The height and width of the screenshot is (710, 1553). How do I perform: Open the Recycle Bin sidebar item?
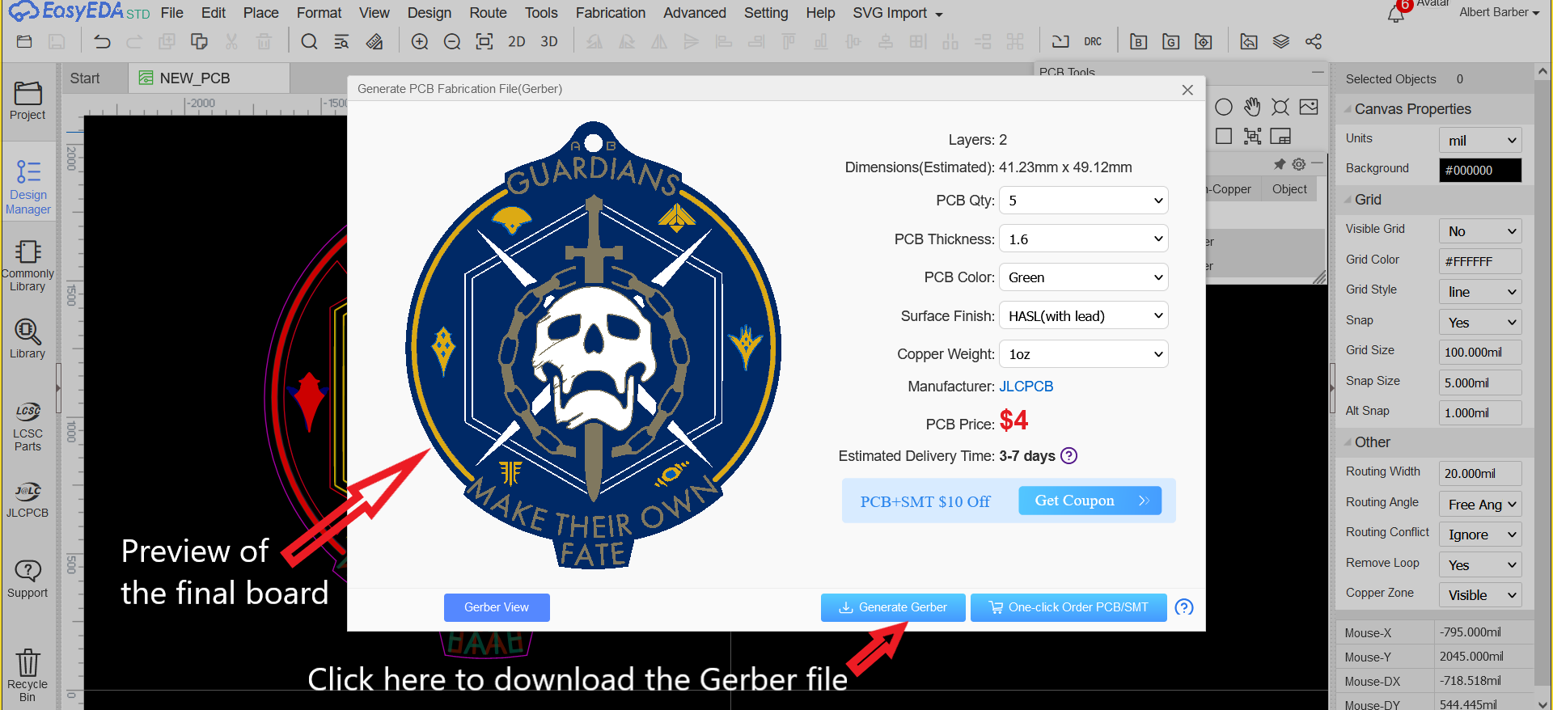pyautogui.click(x=28, y=674)
